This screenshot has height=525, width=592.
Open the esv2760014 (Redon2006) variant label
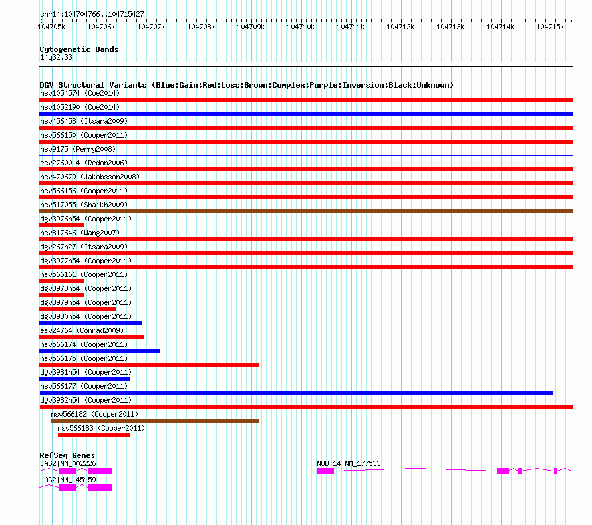pos(84,163)
